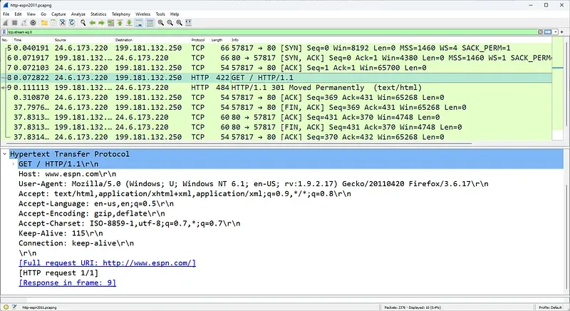Apply display filter with arrow button
The width and height of the screenshot is (570, 311).
pyautogui.click(x=547, y=32)
